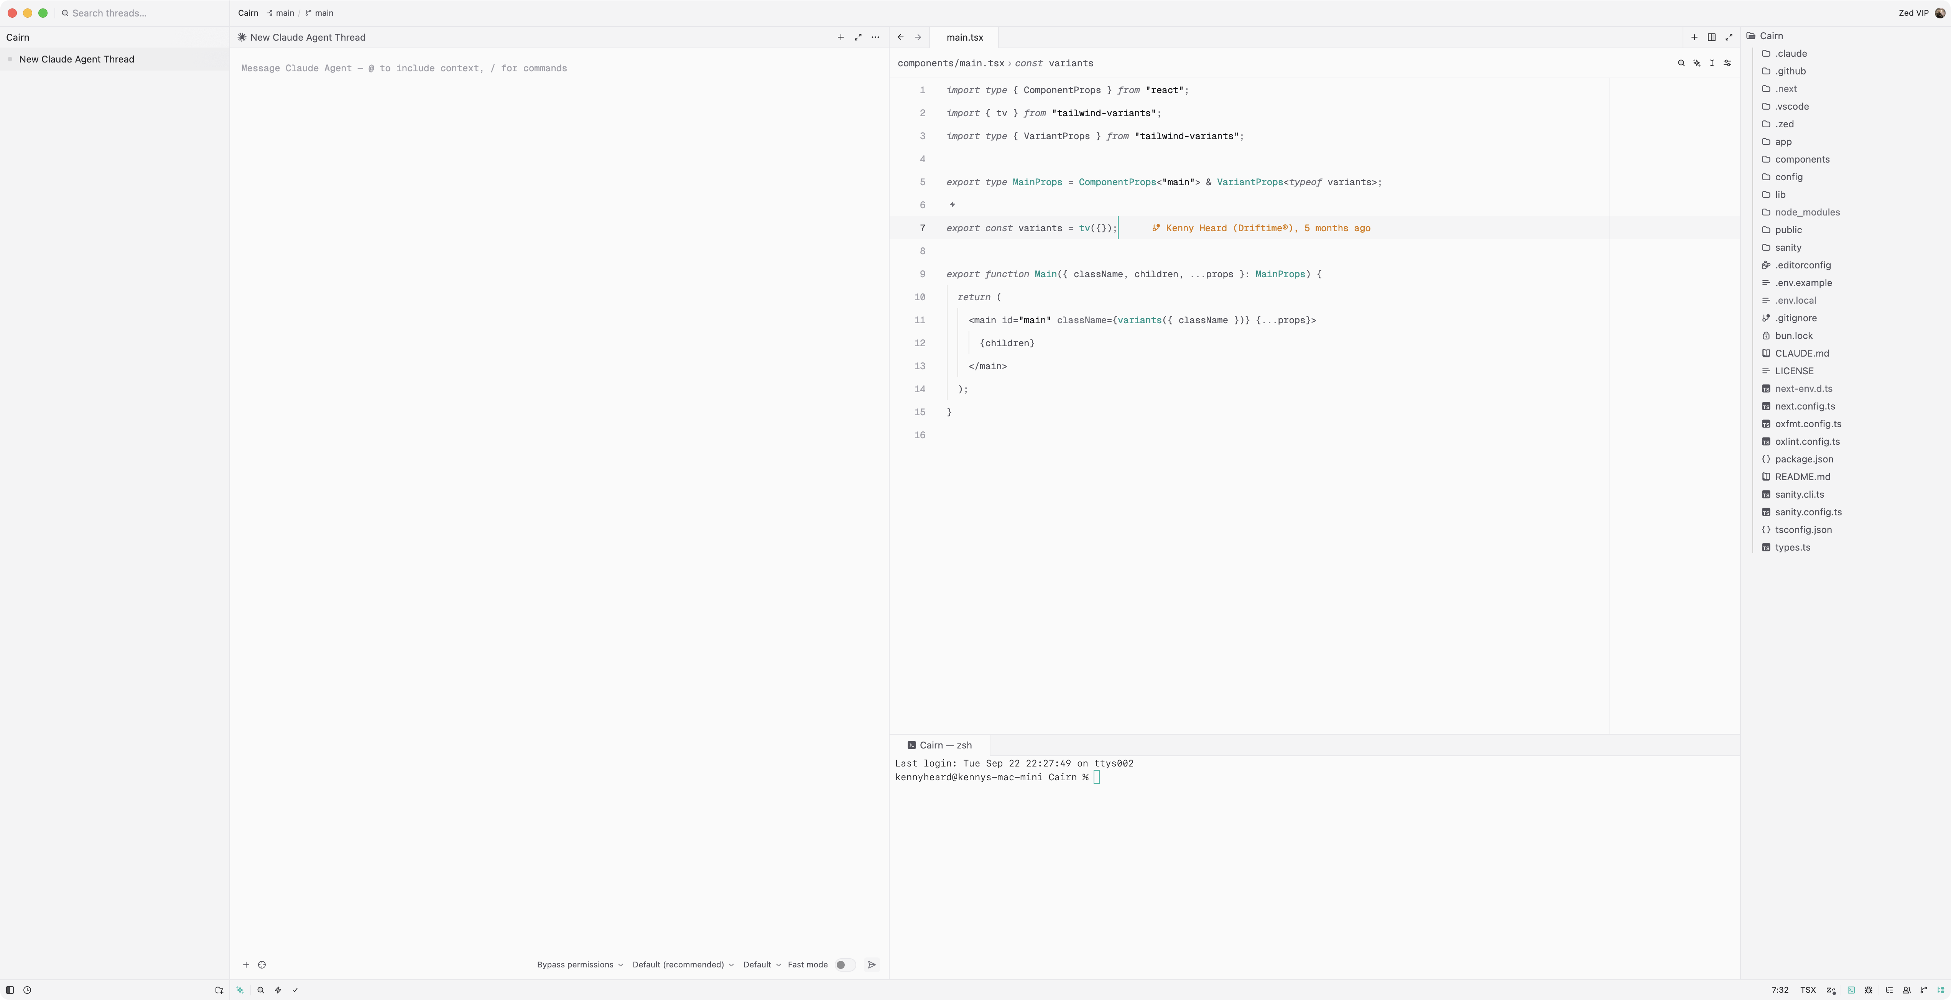Screen dimensions: 1951x1000
Task: Open the debugger bug icon
Action: [1869, 989]
